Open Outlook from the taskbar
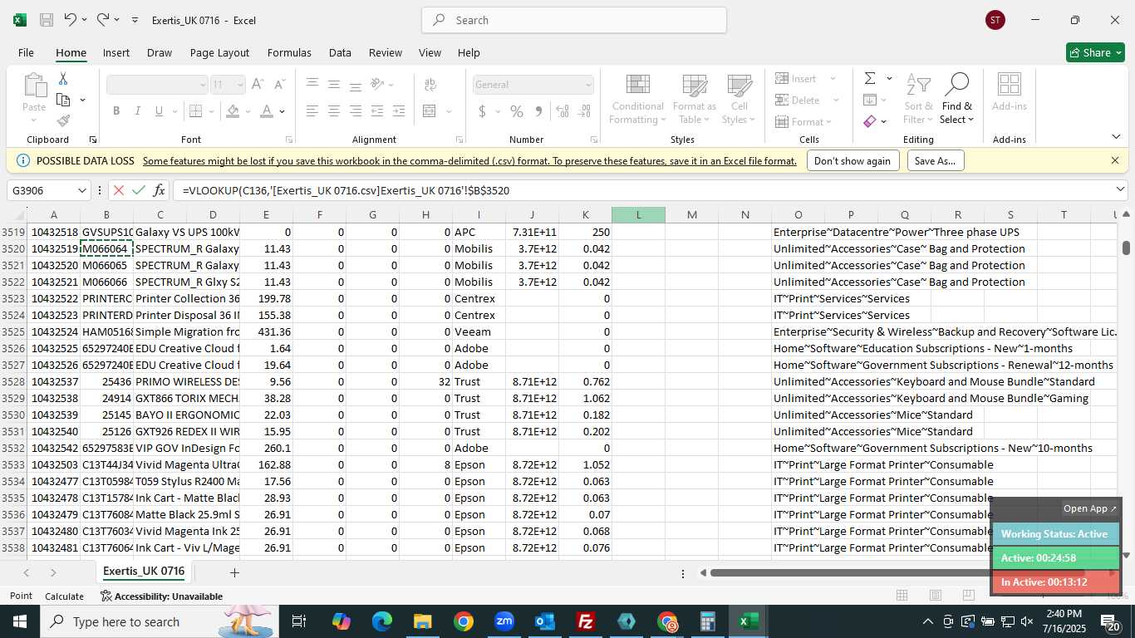This screenshot has width=1135, height=638. coord(545,621)
